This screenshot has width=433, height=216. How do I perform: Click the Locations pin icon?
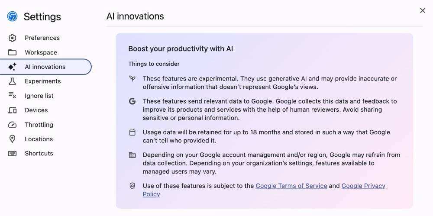point(12,139)
